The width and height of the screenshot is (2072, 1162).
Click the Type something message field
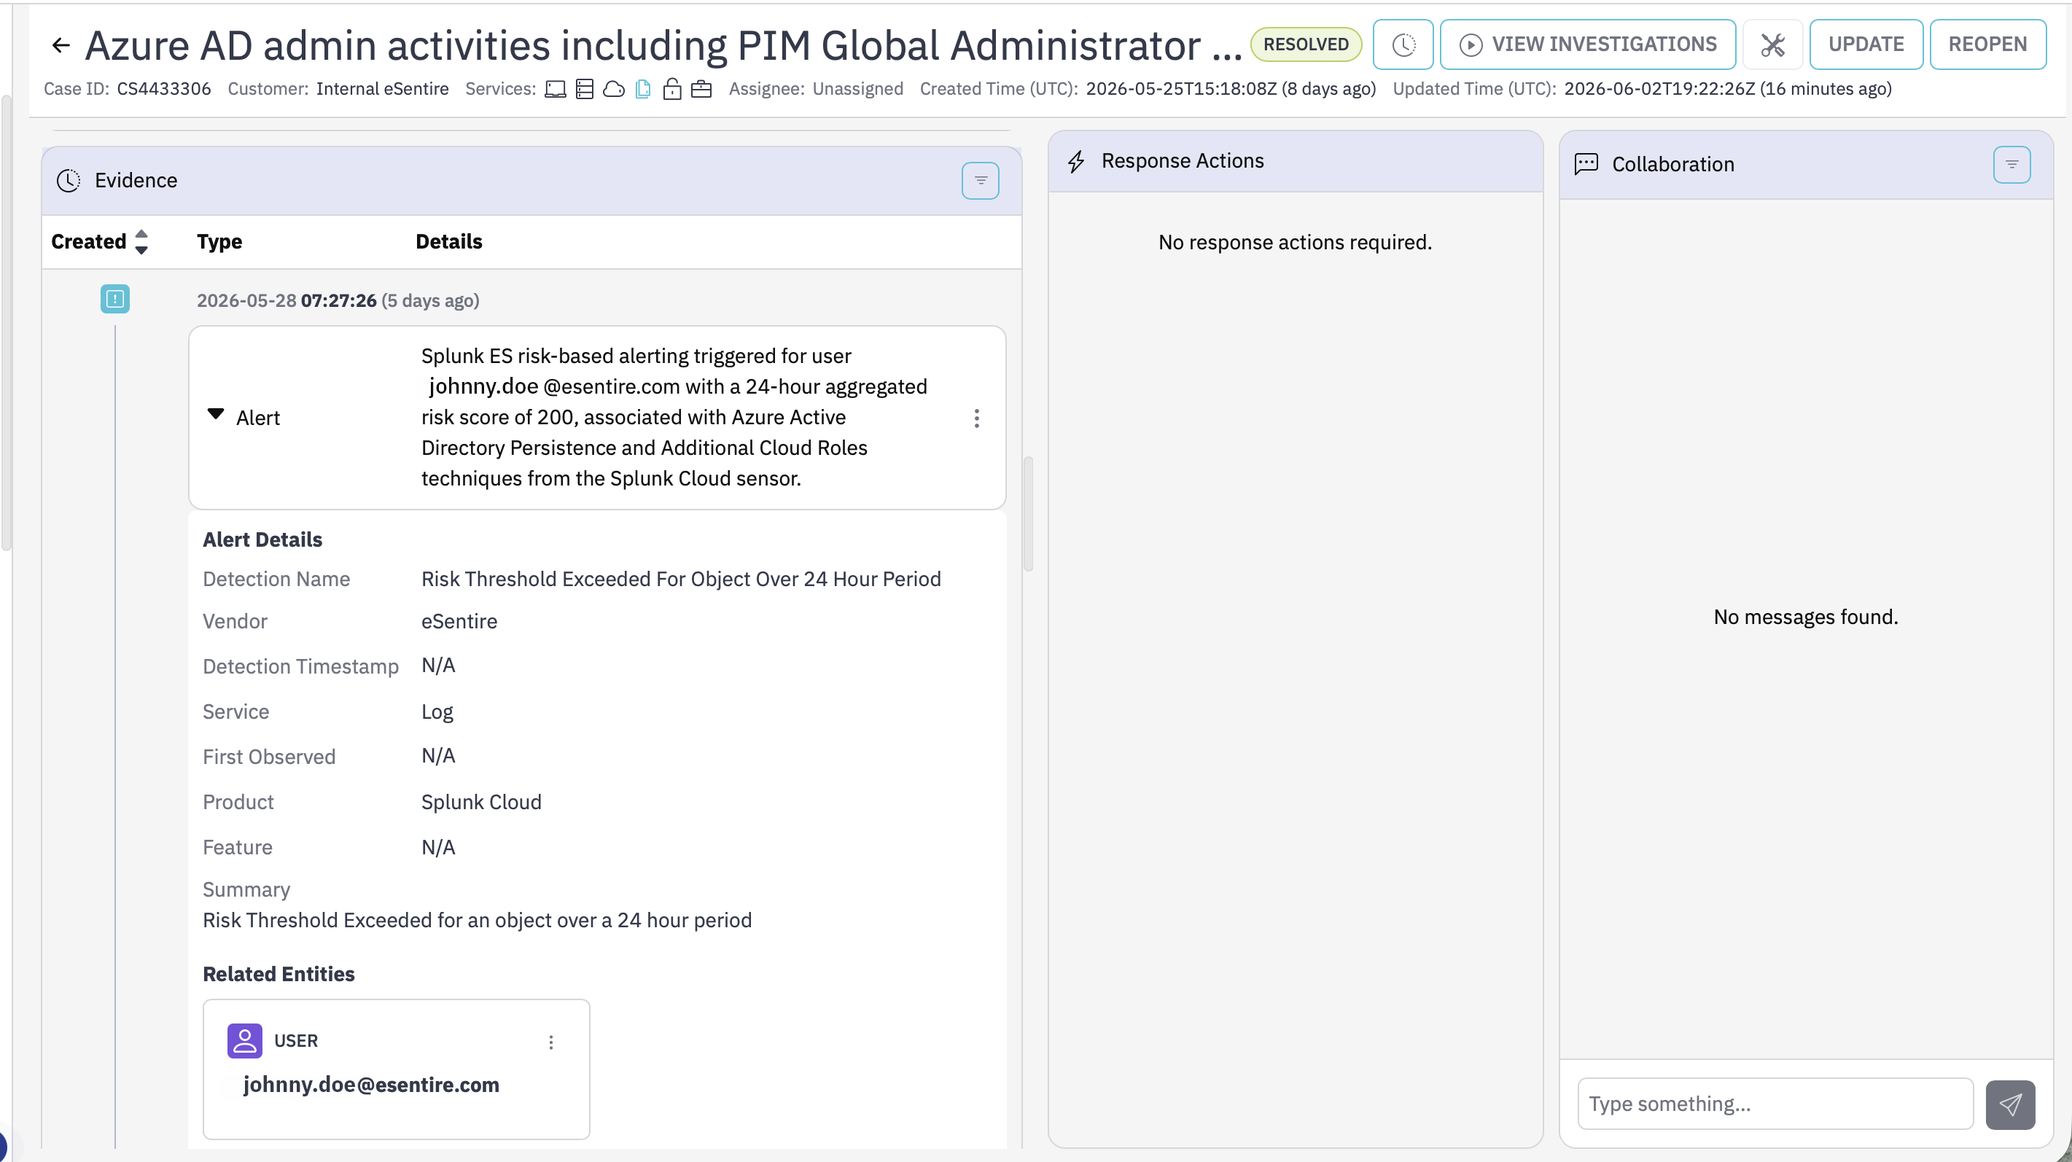point(1775,1103)
